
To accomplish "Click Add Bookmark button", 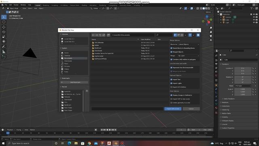I will coord(74,82).
